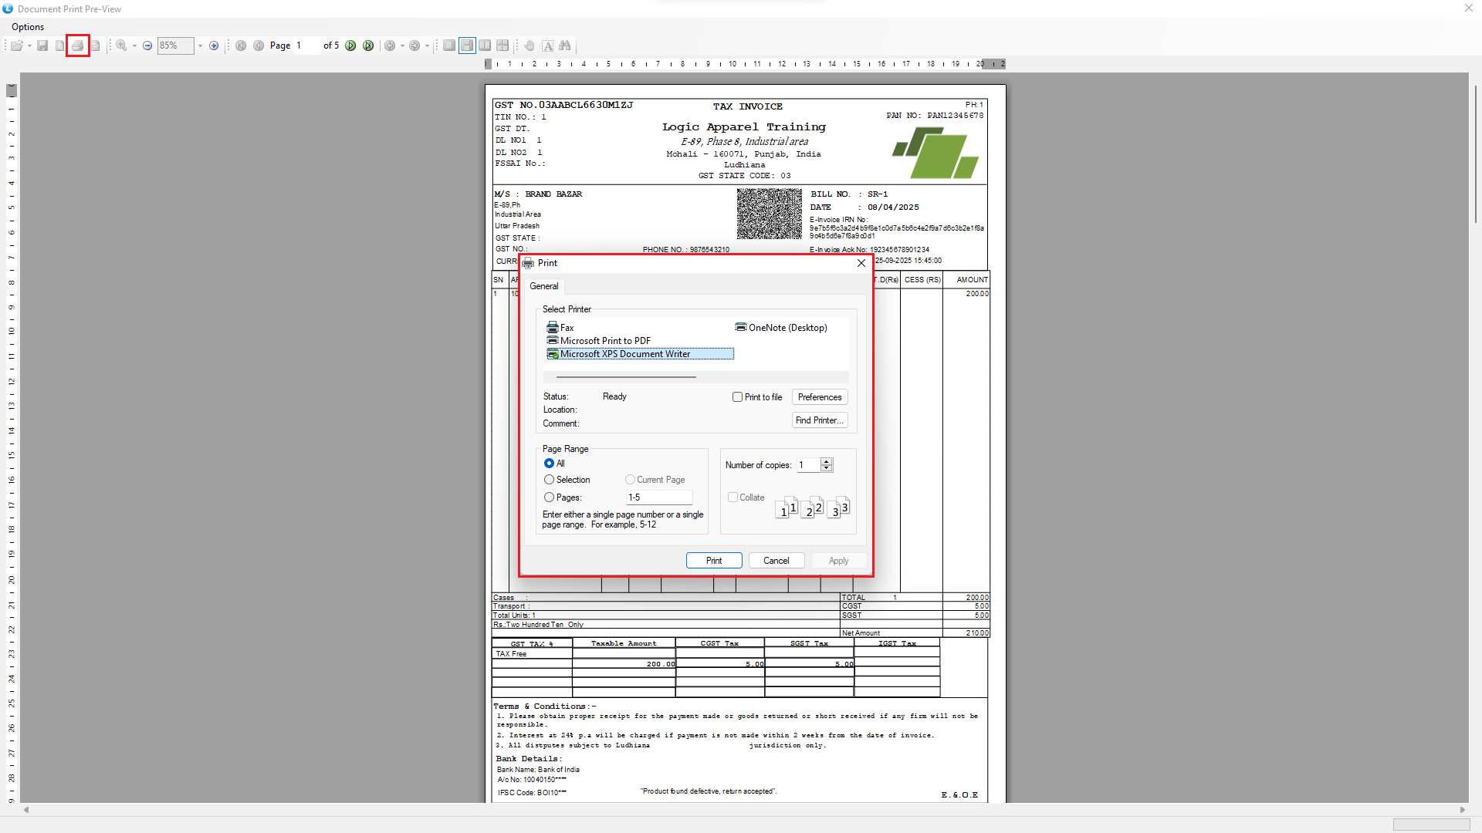The height and width of the screenshot is (833, 1482).
Task: Select the hand pan tool
Action: pos(530,46)
